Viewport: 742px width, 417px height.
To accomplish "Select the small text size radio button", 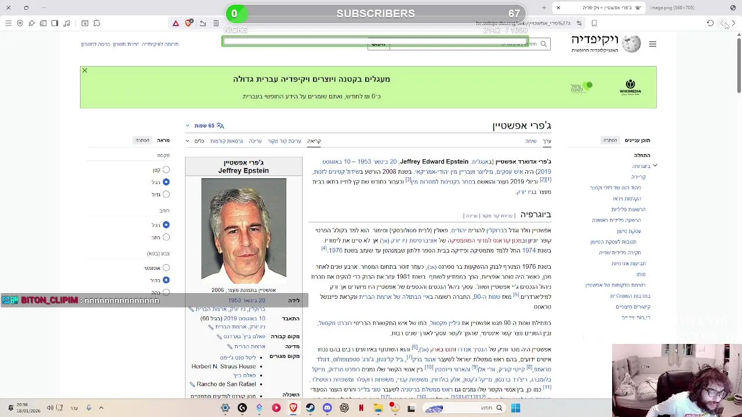I will click(166, 170).
